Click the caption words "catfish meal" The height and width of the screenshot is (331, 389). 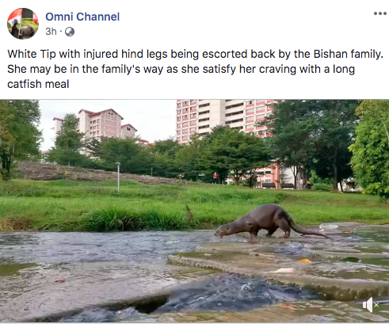tap(38, 85)
